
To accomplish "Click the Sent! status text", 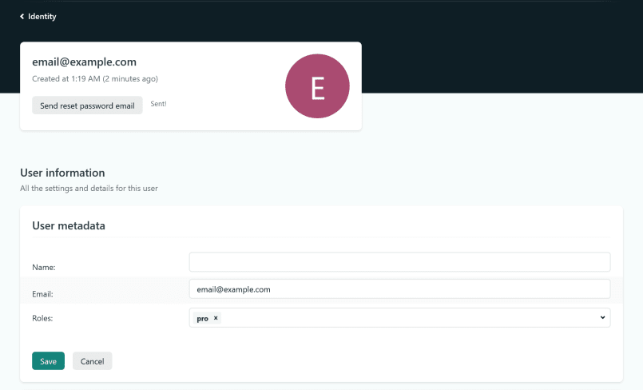I will [158, 104].
